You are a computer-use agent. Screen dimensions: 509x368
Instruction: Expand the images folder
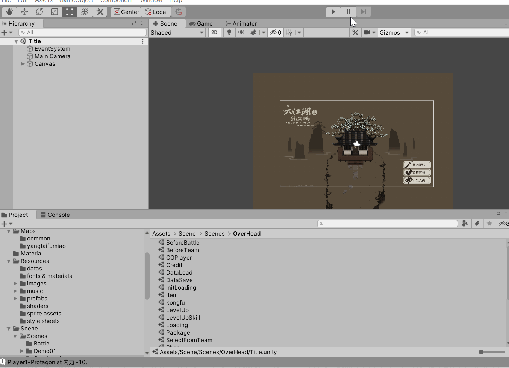click(x=15, y=284)
